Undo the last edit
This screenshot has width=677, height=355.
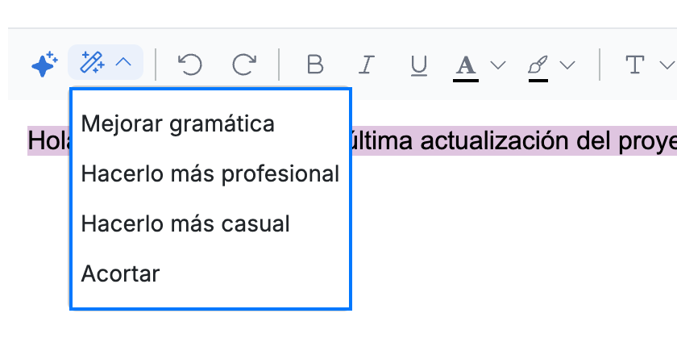(190, 65)
